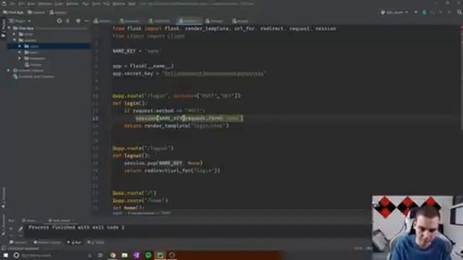The height and width of the screenshot is (260, 463).
Task: Open Project panel settings gear icon
Action: pyautogui.click(x=78, y=21)
